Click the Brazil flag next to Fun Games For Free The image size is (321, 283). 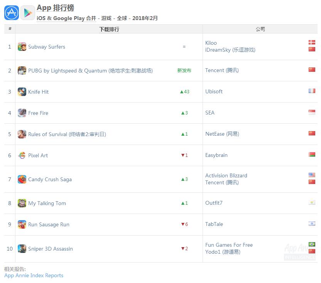[312, 244]
